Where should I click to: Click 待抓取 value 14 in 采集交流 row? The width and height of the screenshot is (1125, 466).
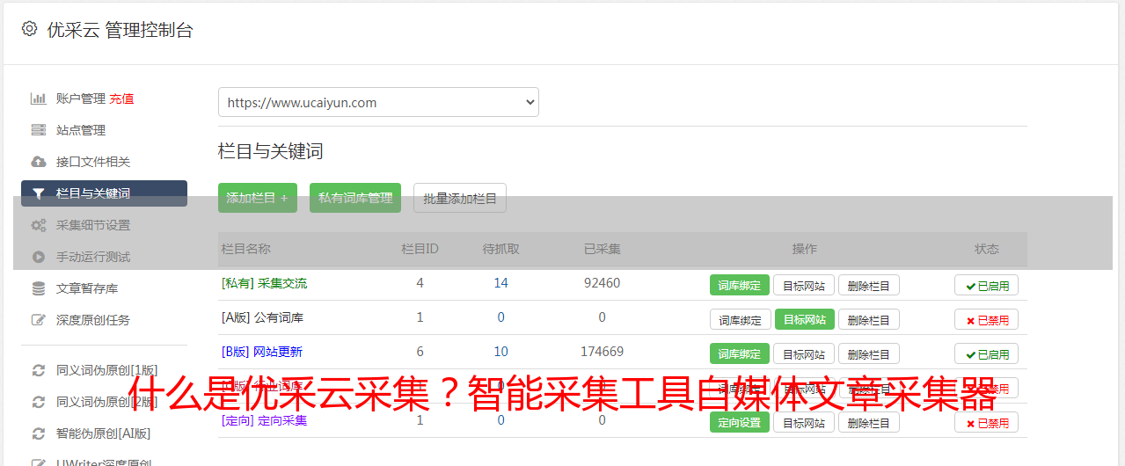point(500,283)
